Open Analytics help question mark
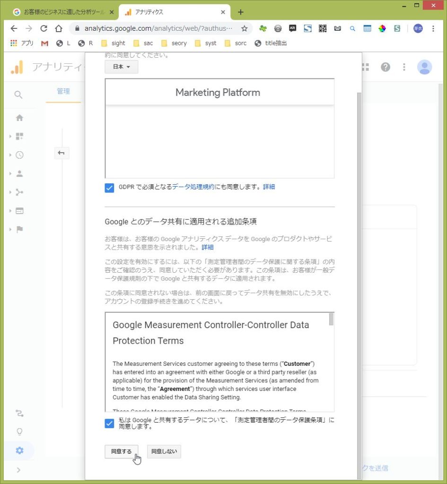The image size is (447, 484). [x=386, y=67]
